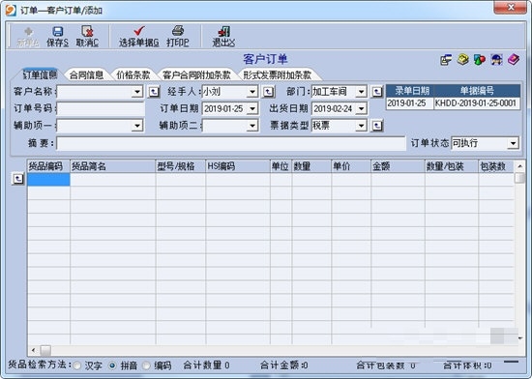Viewport: 532px width, 379px height.
Task: Click the 型号/规格 column header
Action: [181, 166]
